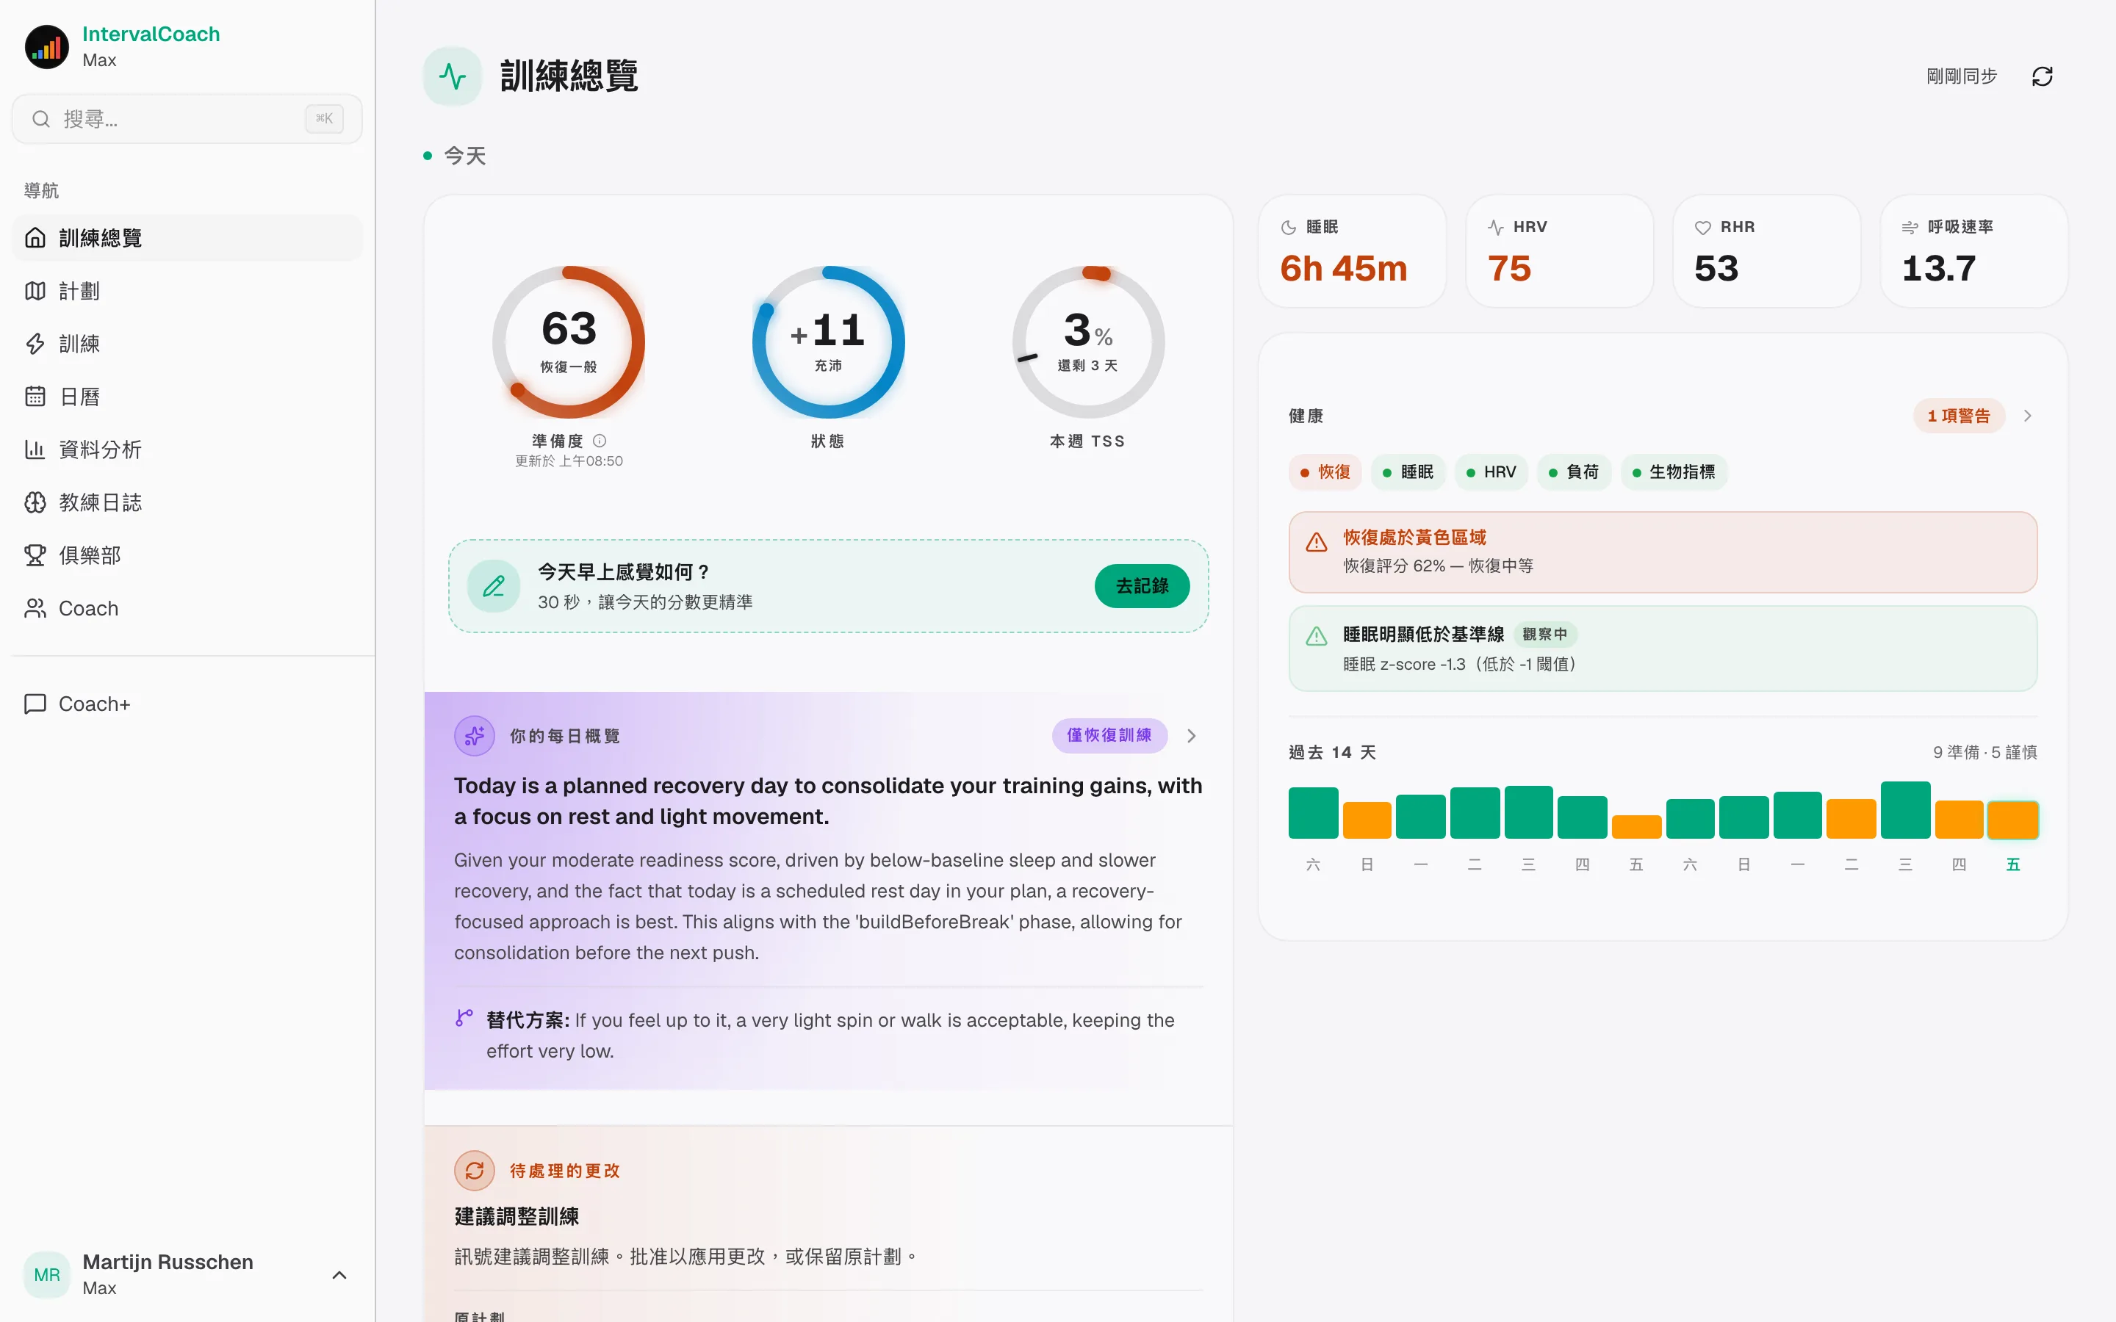The width and height of the screenshot is (2116, 1322).
Task: Open 日曆 navigation item
Action: pos(187,397)
